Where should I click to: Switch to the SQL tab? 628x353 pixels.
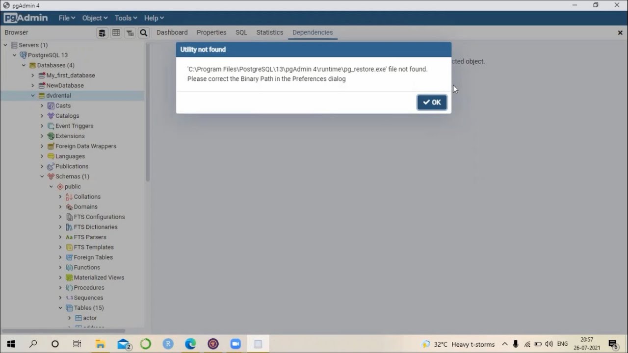click(x=241, y=32)
